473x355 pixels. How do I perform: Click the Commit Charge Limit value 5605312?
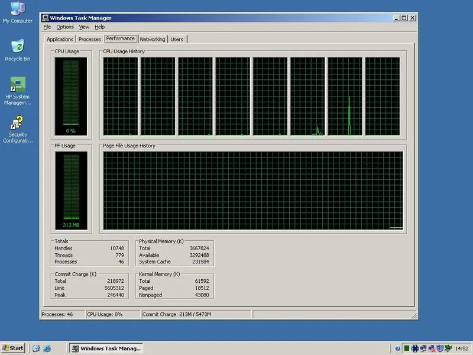point(114,288)
